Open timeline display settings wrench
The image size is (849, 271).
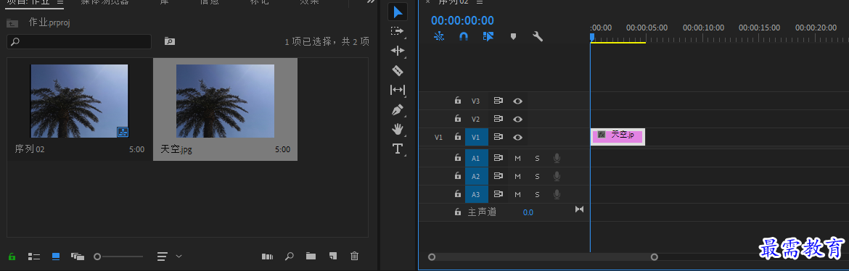538,36
